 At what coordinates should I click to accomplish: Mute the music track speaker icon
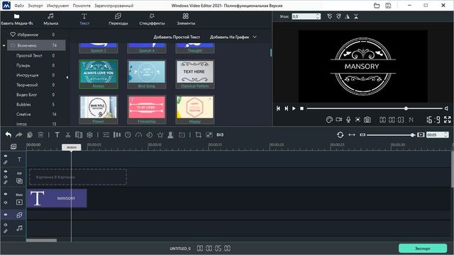(x=6, y=225)
